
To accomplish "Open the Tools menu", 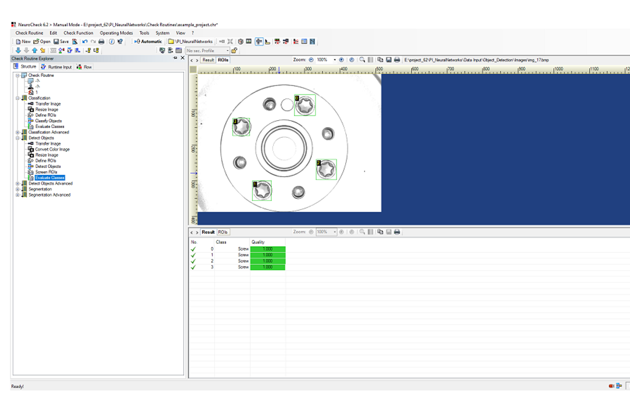I will coord(144,33).
